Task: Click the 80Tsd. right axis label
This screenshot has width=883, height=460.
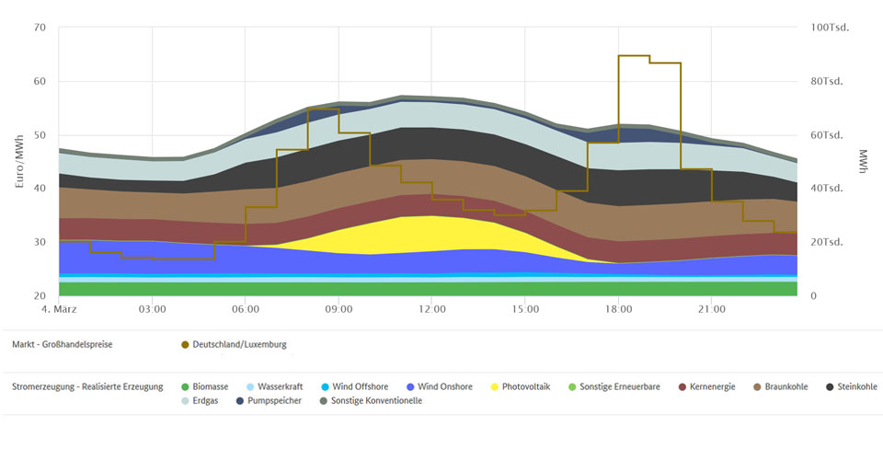Action: 827,81
